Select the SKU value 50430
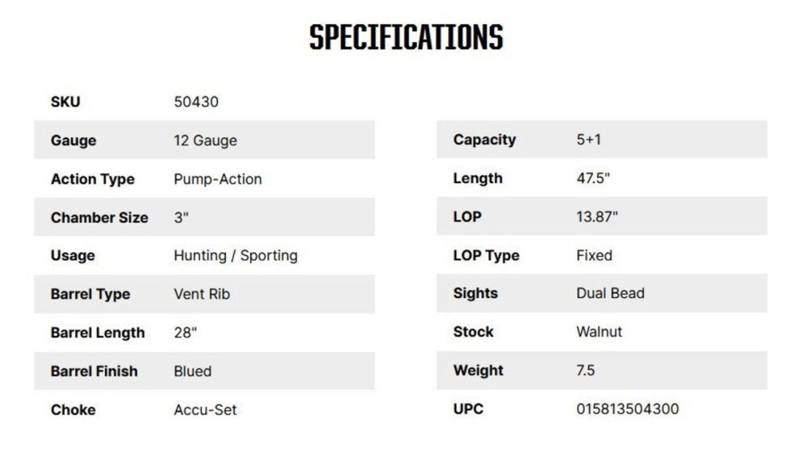Viewport: 807px width, 449px height. coord(196,102)
